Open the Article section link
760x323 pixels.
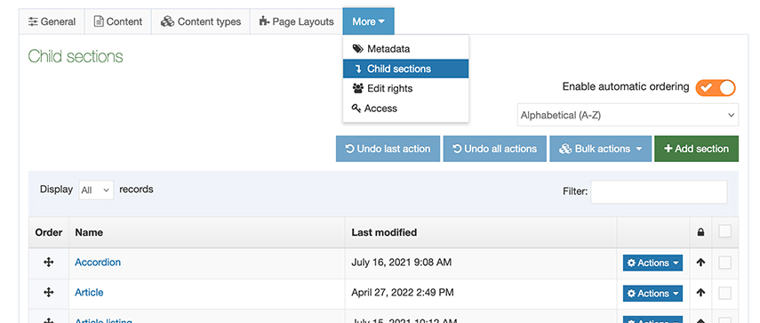point(89,293)
